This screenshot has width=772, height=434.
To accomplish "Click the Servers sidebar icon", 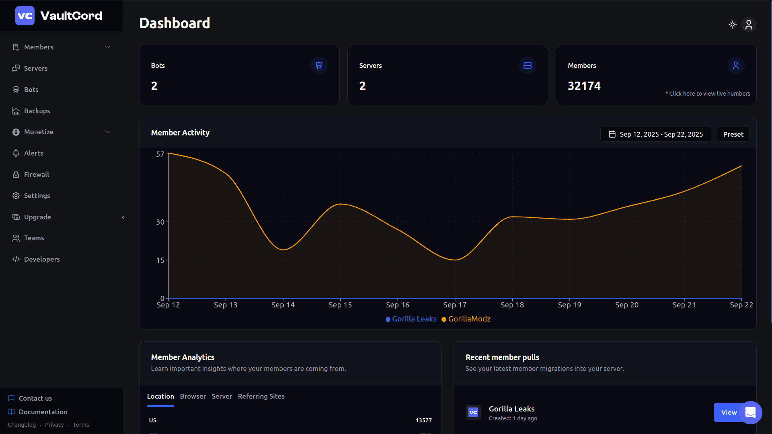I will click(x=16, y=68).
